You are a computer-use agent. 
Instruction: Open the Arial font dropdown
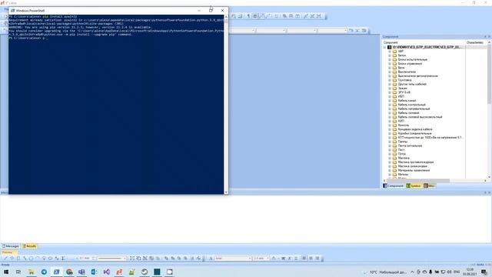[x=250, y=259]
